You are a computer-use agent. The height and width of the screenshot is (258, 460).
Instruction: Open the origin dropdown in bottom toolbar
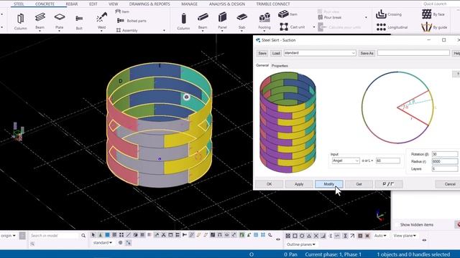8,236
